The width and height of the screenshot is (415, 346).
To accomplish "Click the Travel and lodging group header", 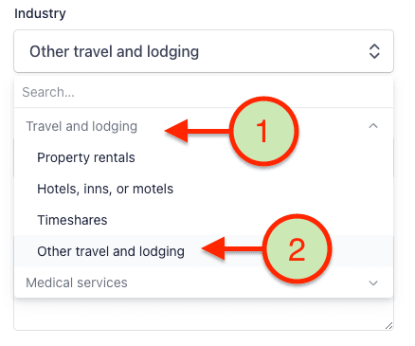I will click(81, 126).
